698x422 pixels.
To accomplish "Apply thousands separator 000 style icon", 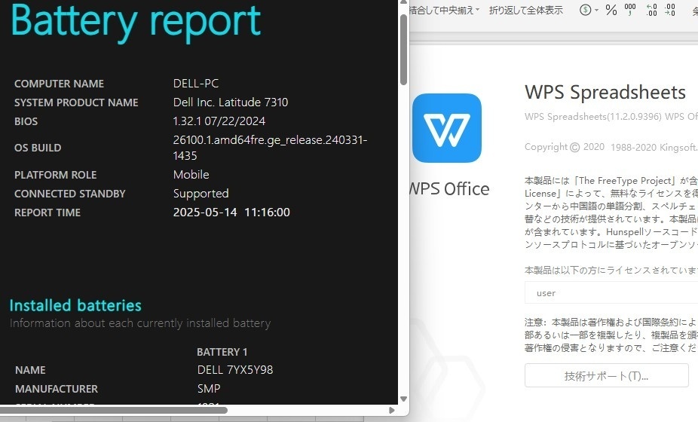I will click(630, 10).
